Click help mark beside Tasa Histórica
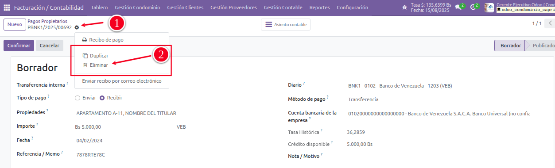 [322, 130]
